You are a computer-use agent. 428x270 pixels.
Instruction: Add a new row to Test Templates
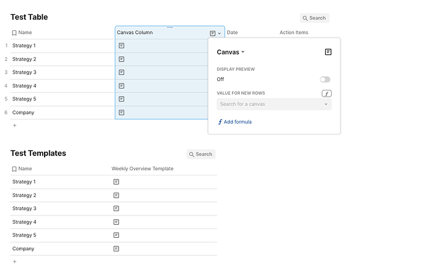point(15,261)
